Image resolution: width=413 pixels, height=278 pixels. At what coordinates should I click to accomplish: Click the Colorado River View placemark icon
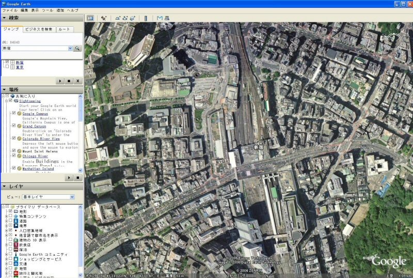click(19, 138)
